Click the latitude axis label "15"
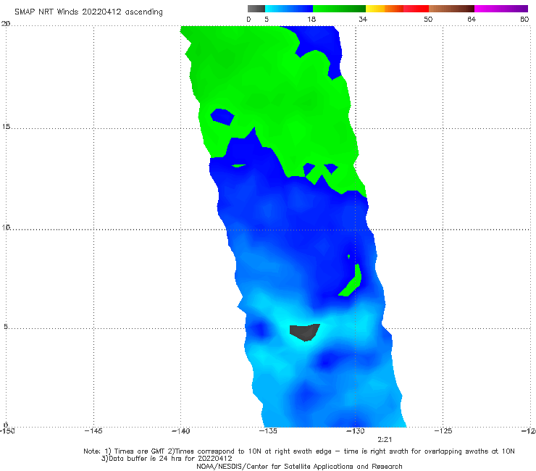The height and width of the screenshot is (471, 536). tap(6, 127)
